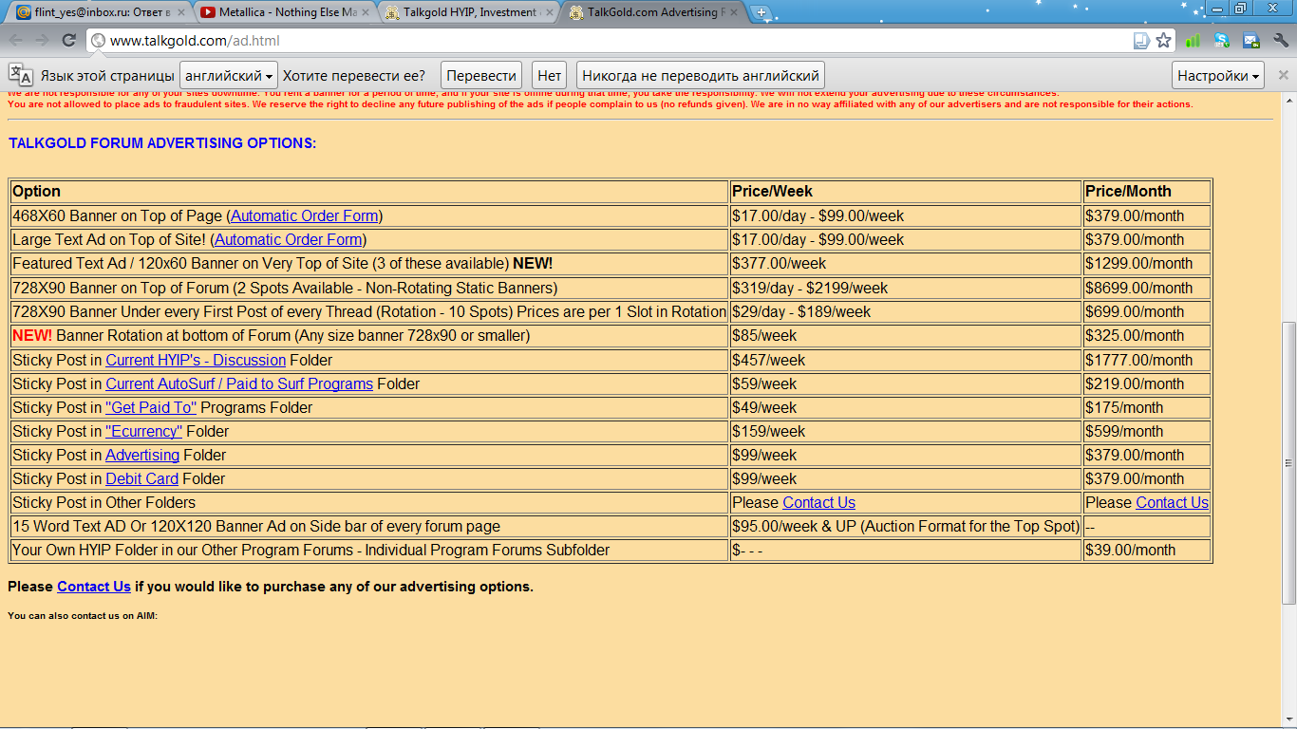The height and width of the screenshot is (729, 1297).
Task: Click the TALKGOLD FORUM ADVERTISING OPTIONS heading
Action: click(162, 143)
